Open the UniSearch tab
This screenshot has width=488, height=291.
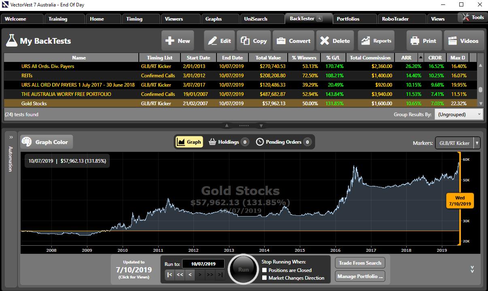[262, 19]
